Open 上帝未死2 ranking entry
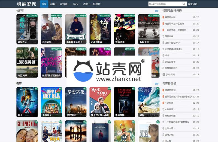The image size is (218, 142). pos(169,128)
